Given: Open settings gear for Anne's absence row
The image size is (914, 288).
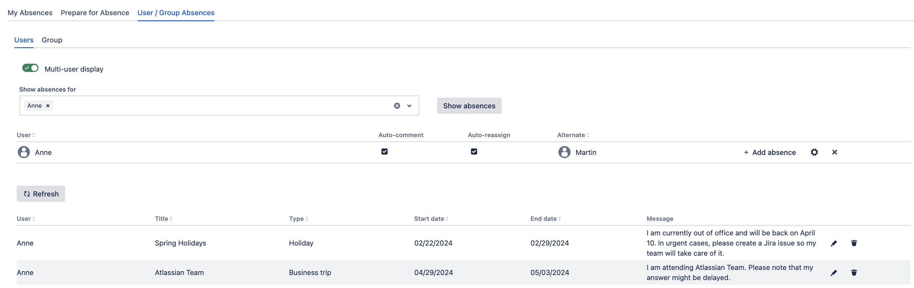Looking at the screenshot, I should [814, 152].
